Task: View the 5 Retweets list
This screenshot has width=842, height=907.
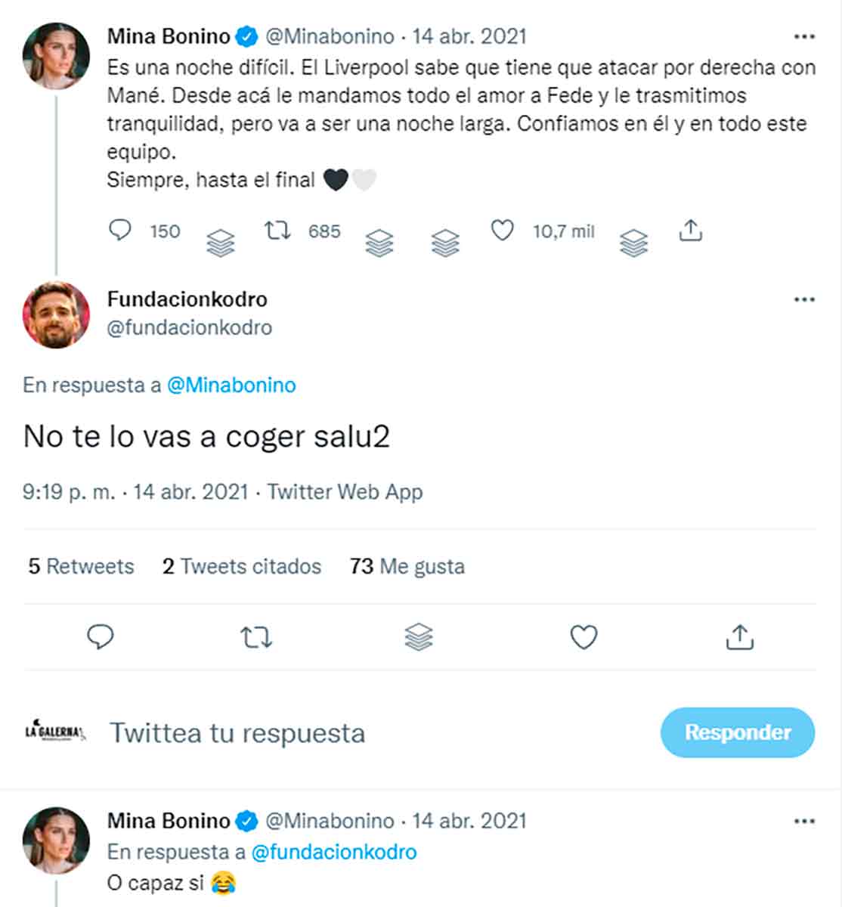Action: pyautogui.click(x=81, y=566)
